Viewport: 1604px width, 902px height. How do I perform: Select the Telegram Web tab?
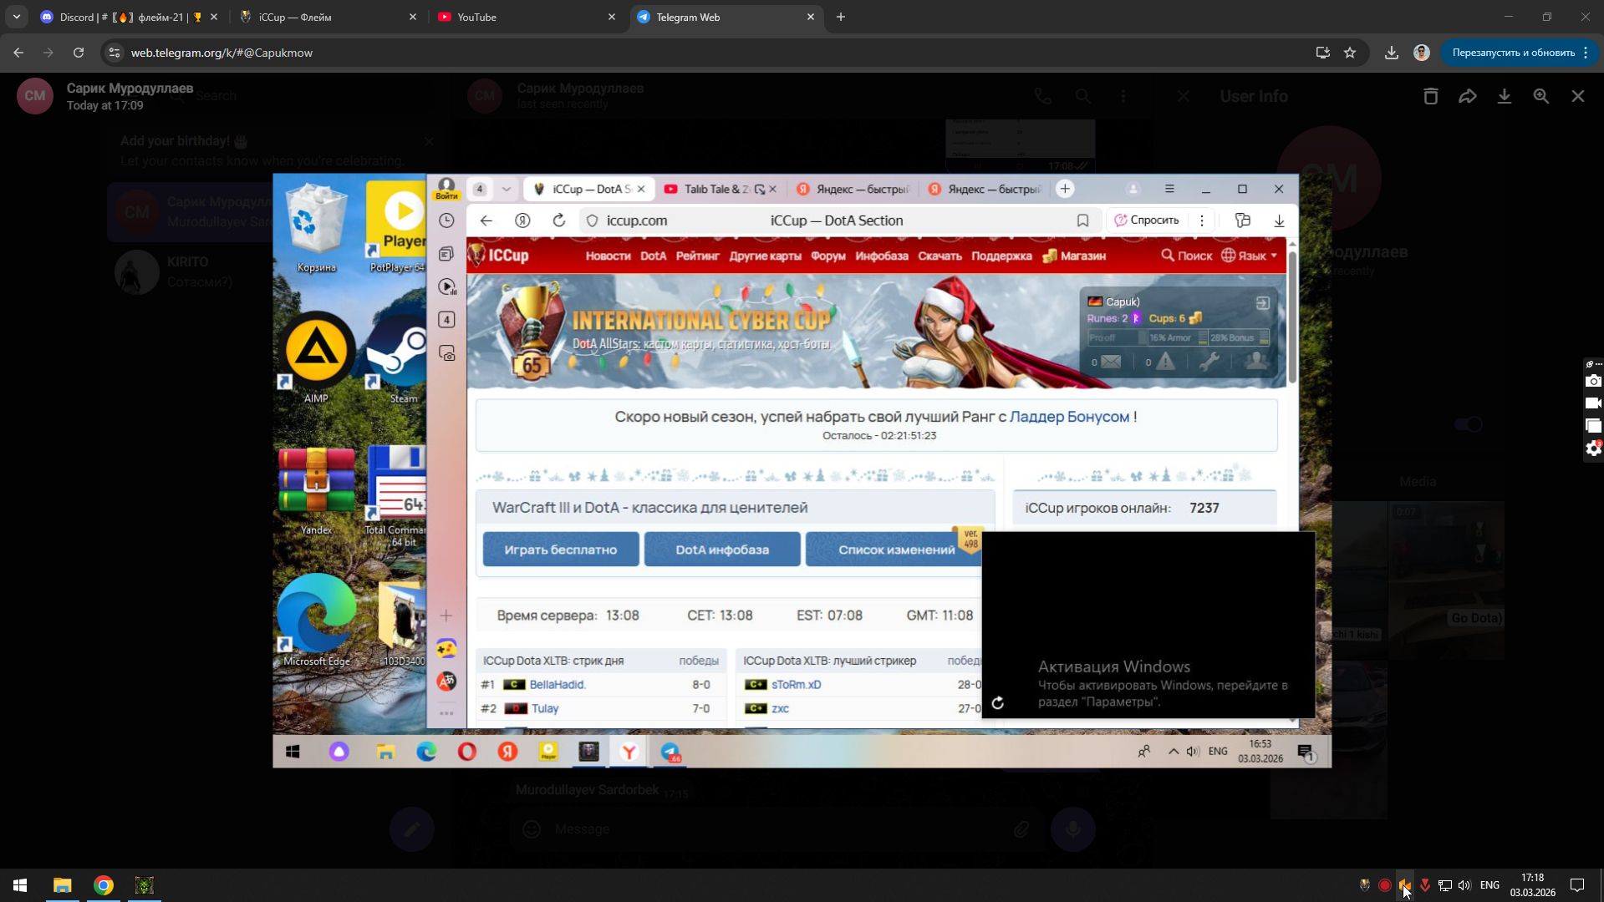click(x=724, y=17)
